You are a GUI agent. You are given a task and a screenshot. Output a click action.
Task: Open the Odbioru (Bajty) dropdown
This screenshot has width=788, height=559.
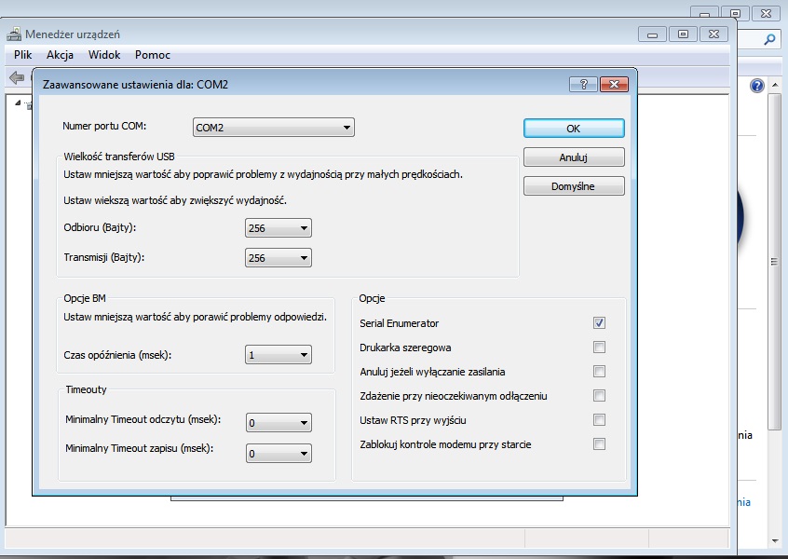tap(278, 227)
